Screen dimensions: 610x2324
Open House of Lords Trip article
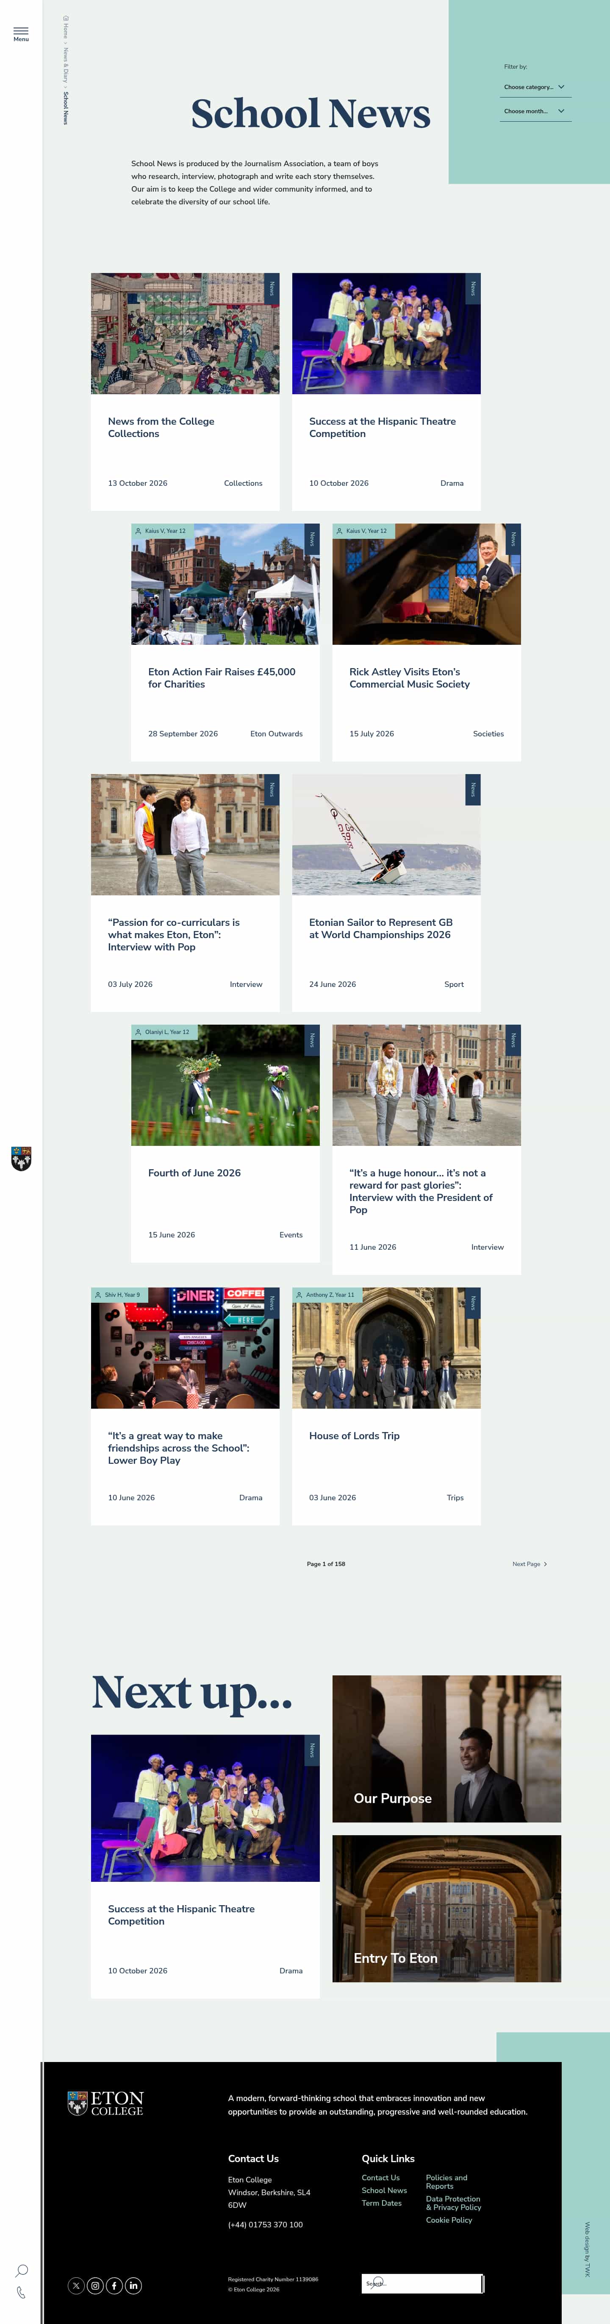pyautogui.click(x=354, y=1435)
